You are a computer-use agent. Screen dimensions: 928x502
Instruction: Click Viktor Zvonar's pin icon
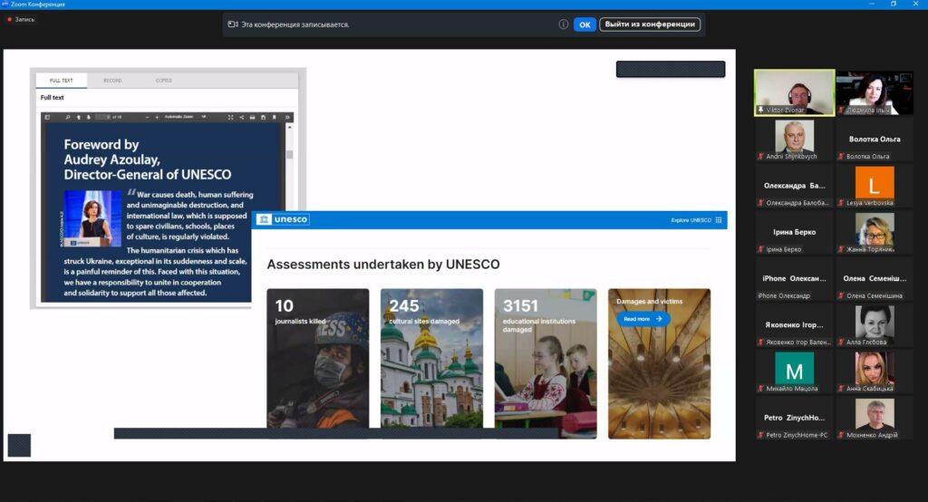point(761,111)
